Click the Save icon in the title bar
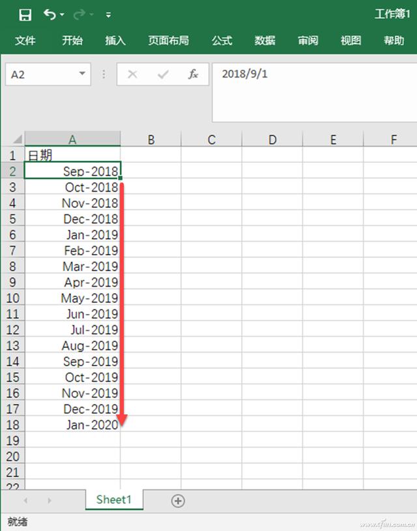The image size is (417, 531). pos(25,15)
